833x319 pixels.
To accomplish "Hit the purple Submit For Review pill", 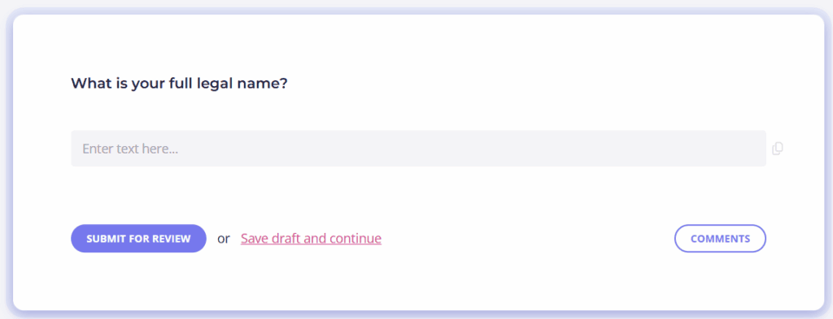I will pos(138,239).
